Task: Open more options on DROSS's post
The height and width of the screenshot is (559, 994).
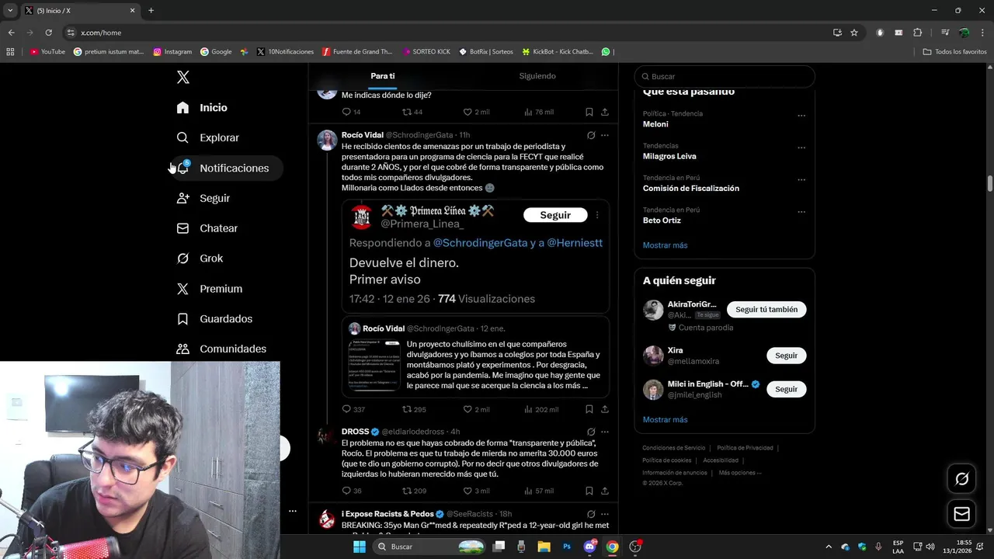Action: [604, 432]
